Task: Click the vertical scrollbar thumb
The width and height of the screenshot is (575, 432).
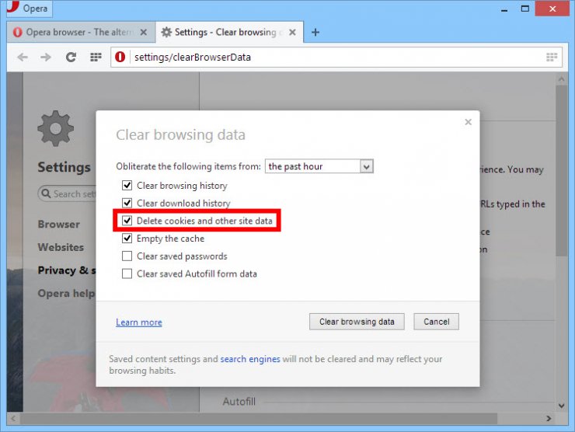Action: [561, 170]
